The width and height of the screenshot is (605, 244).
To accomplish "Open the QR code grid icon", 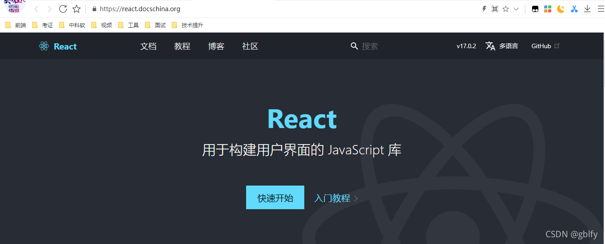I will click(495, 9).
